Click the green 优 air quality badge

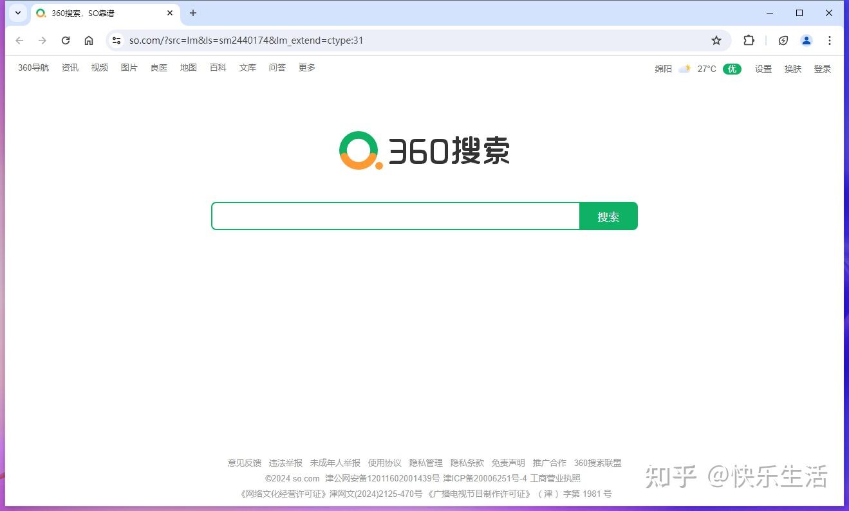point(732,69)
